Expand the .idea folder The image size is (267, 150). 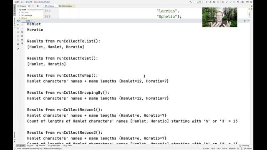tap(20, 12)
